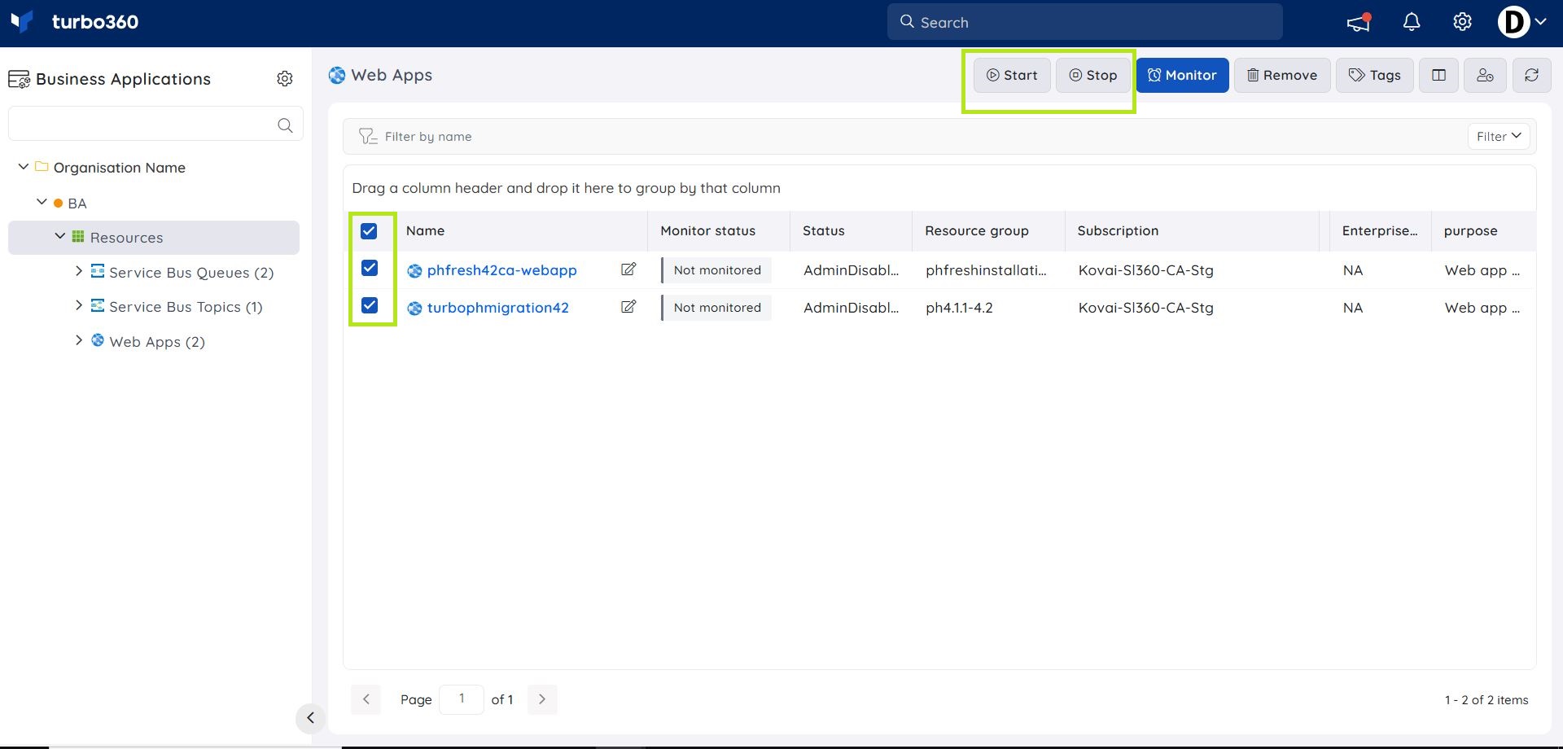Click the Service Bus Queues icon

click(x=98, y=271)
